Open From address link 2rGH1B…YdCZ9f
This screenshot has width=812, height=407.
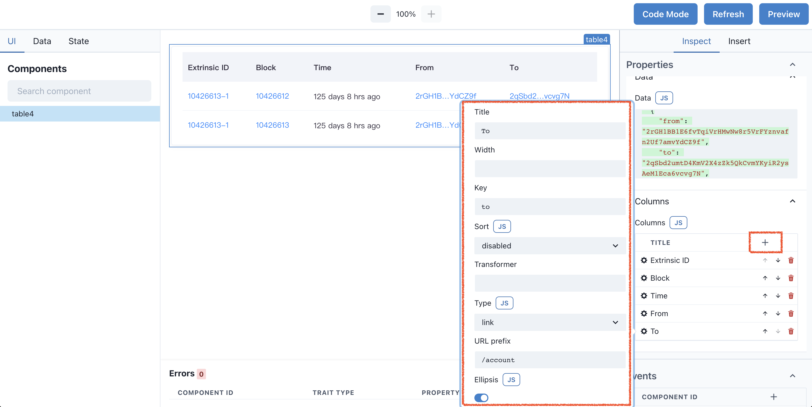445,96
